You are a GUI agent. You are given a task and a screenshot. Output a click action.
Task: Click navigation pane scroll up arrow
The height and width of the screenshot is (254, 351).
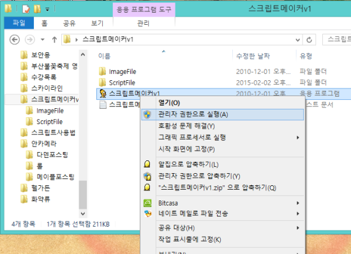[x=83, y=55]
